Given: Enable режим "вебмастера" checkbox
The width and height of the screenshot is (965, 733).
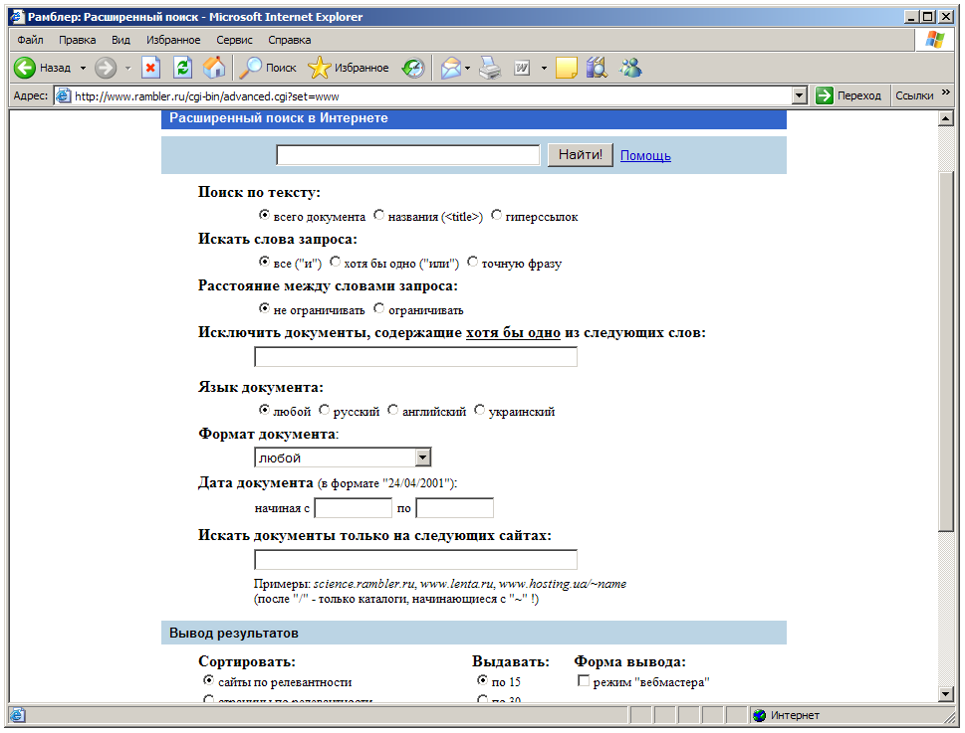Looking at the screenshot, I should pos(584,680).
